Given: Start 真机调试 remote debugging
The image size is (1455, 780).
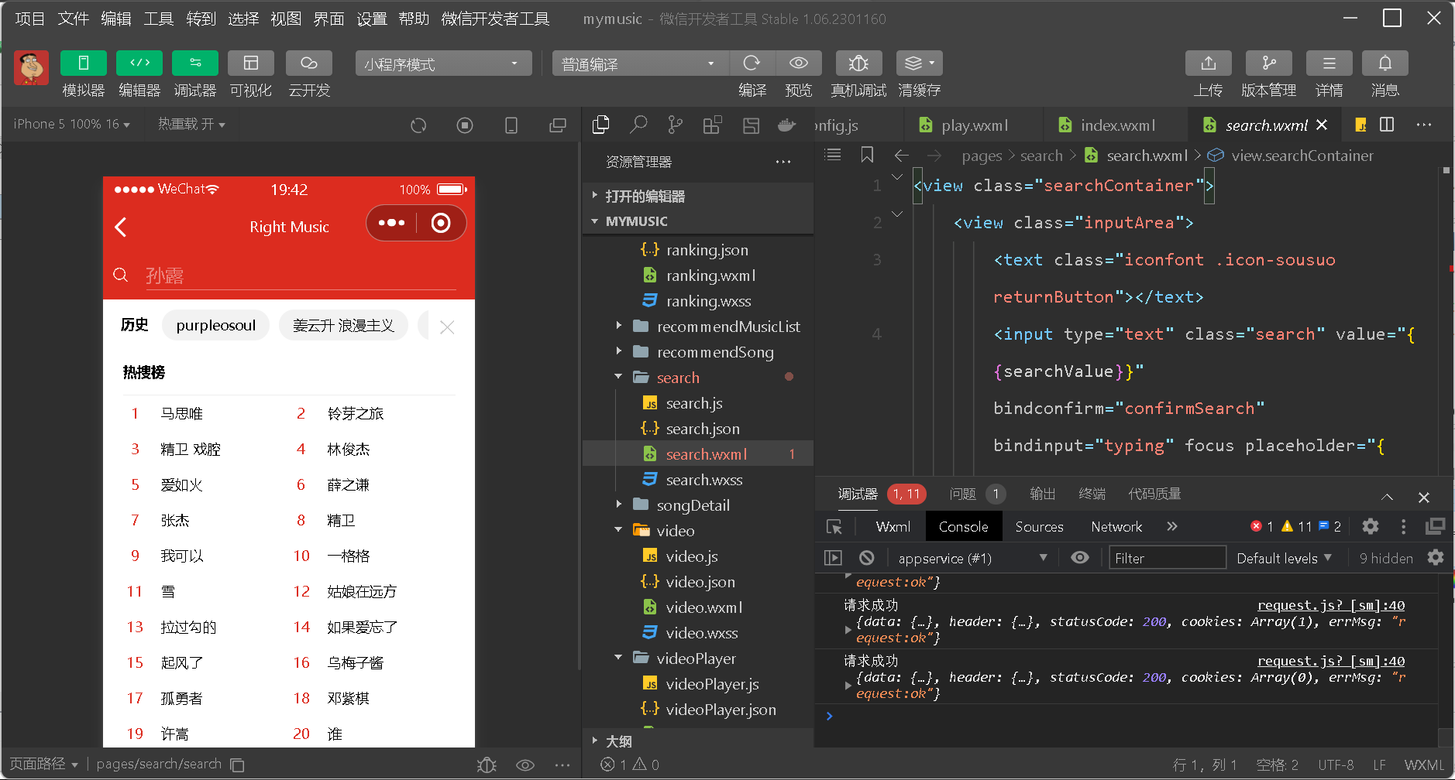Looking at the screenshot, I should pos(858,63).
